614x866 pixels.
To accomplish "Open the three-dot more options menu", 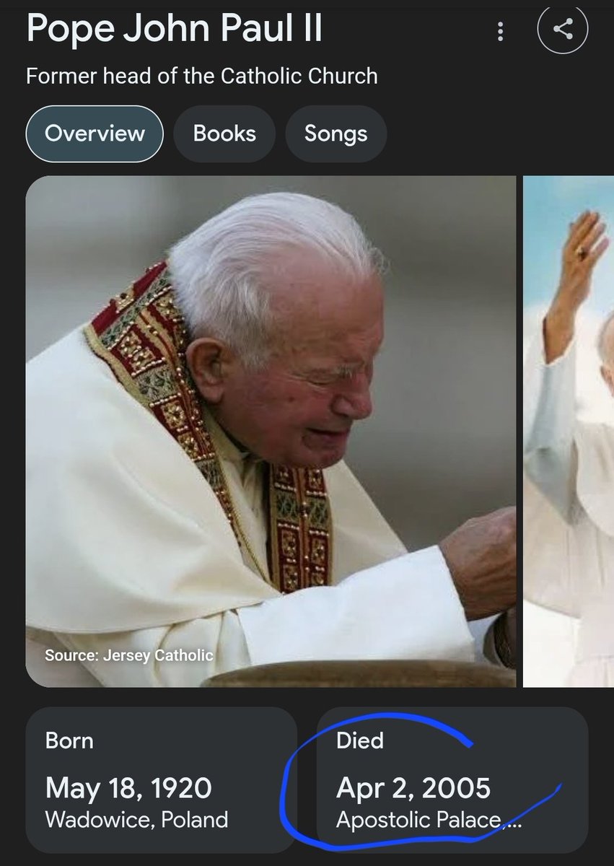I will (x=500, y=31).
